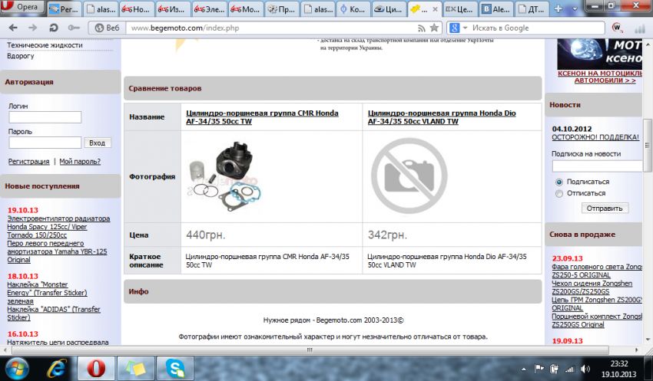Click the CMR cylinder kit product photo
This screenshot has height=381, width=653.
coord(224,176)
